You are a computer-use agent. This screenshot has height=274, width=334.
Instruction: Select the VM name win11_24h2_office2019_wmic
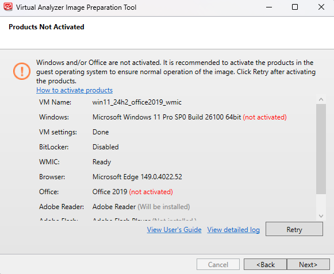coord(137,102)
